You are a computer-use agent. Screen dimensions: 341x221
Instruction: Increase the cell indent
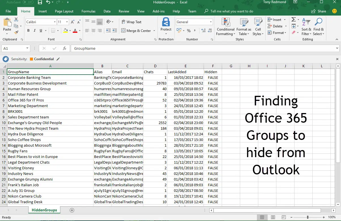pos(115,31)
